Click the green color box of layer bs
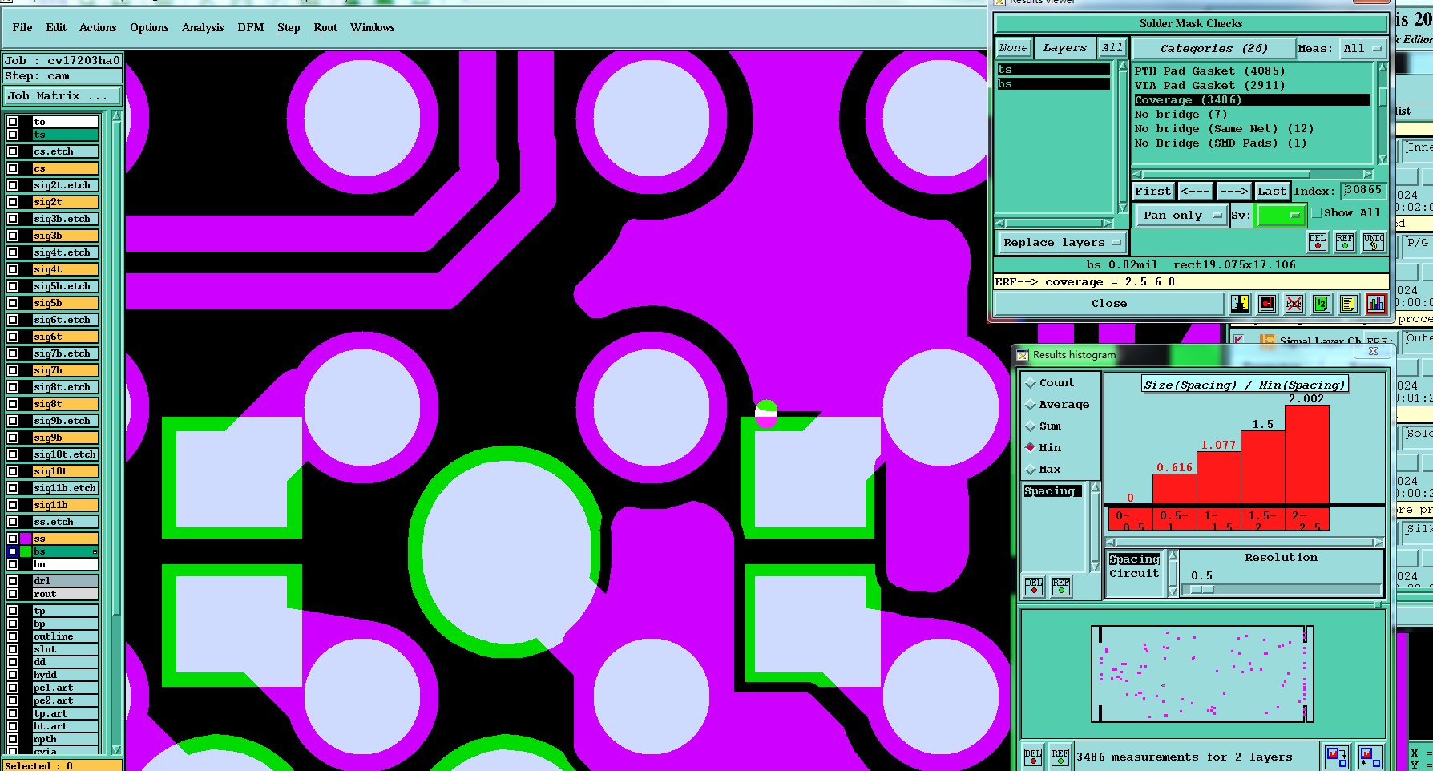This screenshot has height=771, width=1433. pyautogui.click(x=26, y=551)
